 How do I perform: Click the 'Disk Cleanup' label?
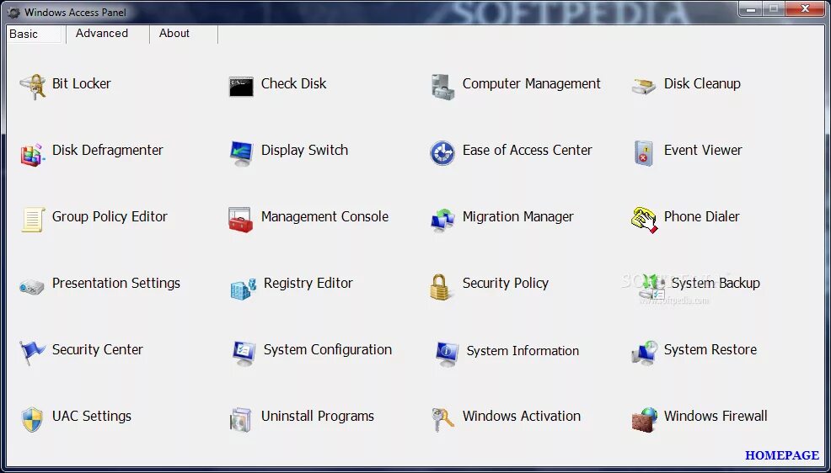tap(702, 84)
